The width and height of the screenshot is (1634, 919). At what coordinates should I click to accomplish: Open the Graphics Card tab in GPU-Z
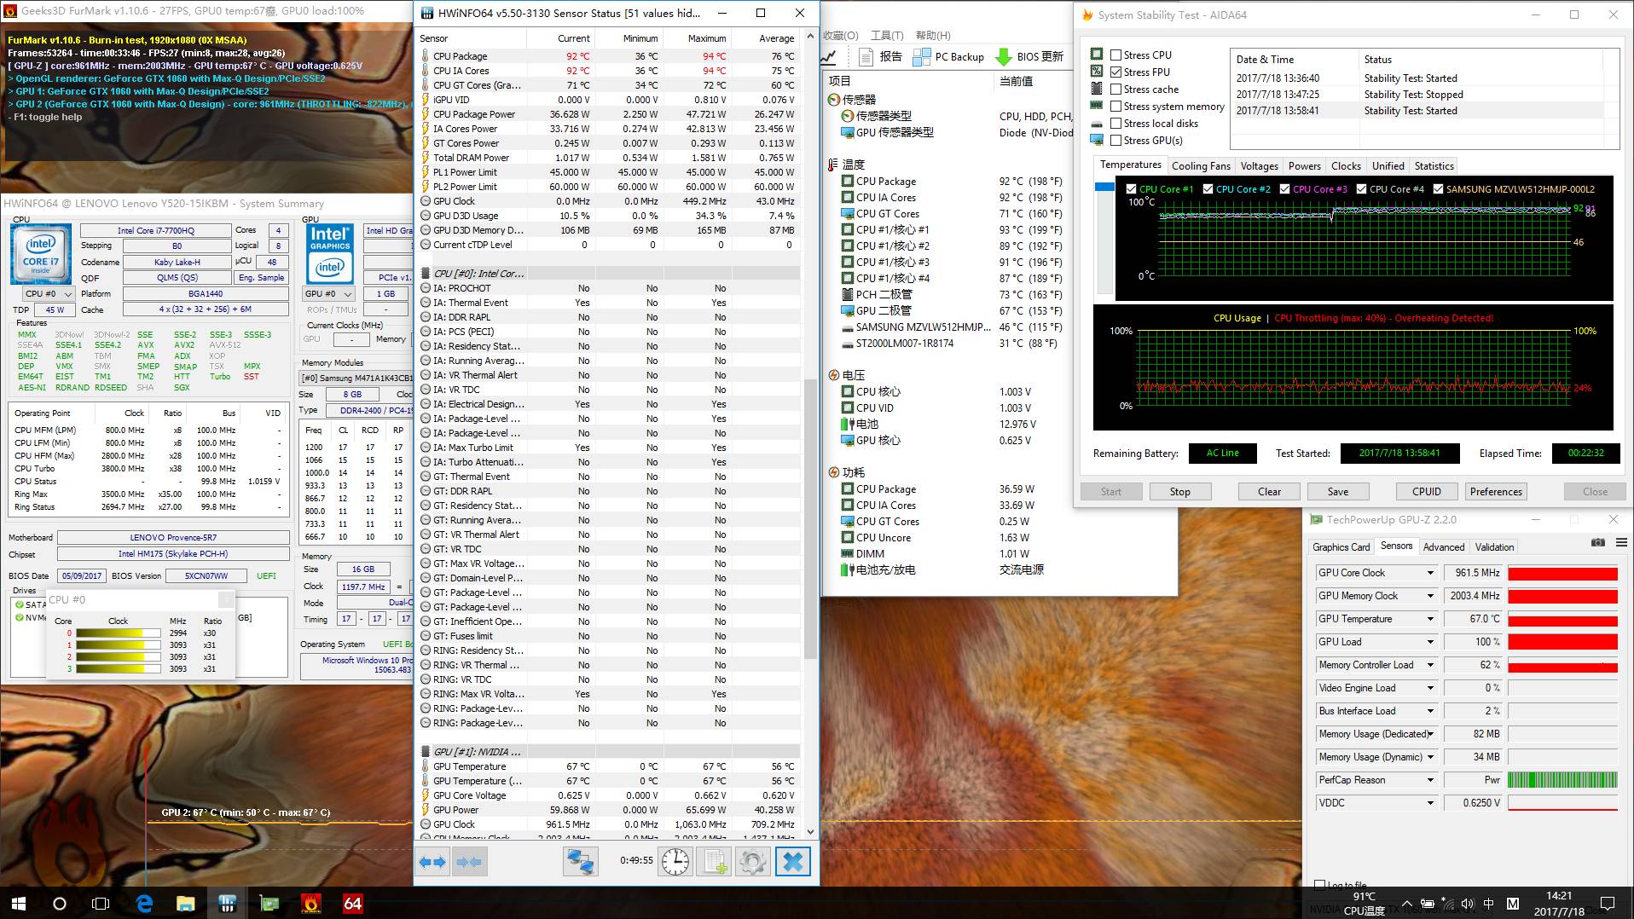click(1341, 547)
